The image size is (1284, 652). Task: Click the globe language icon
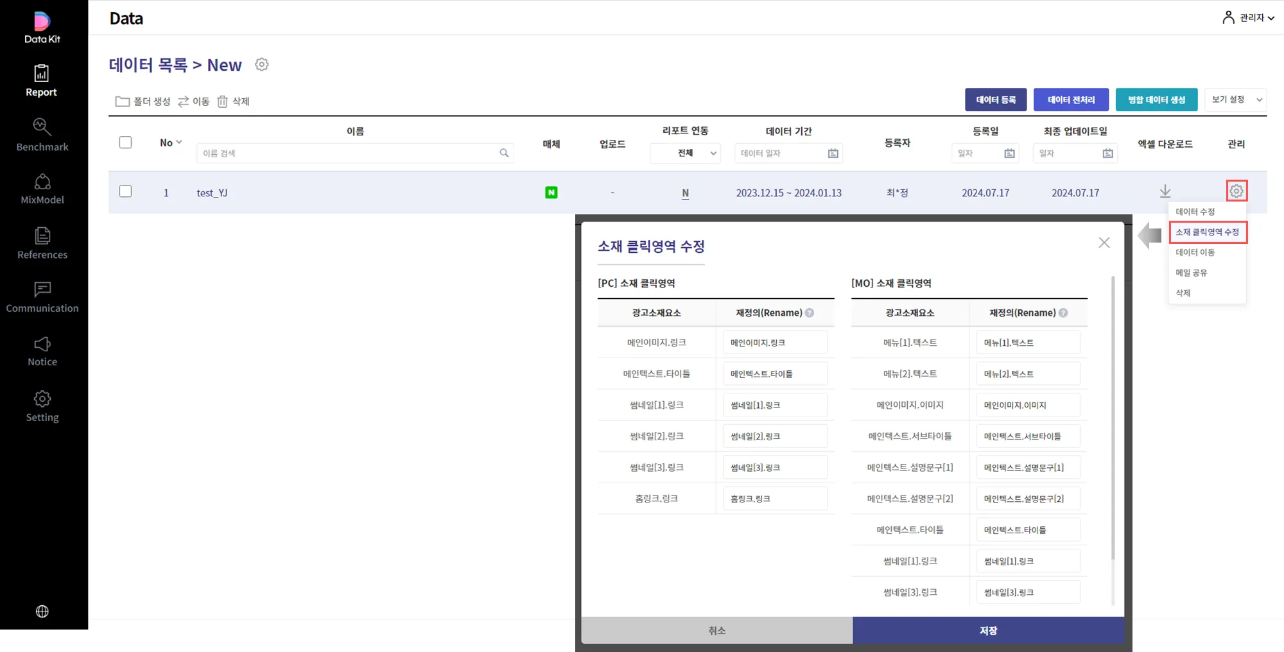click(42, 612)
